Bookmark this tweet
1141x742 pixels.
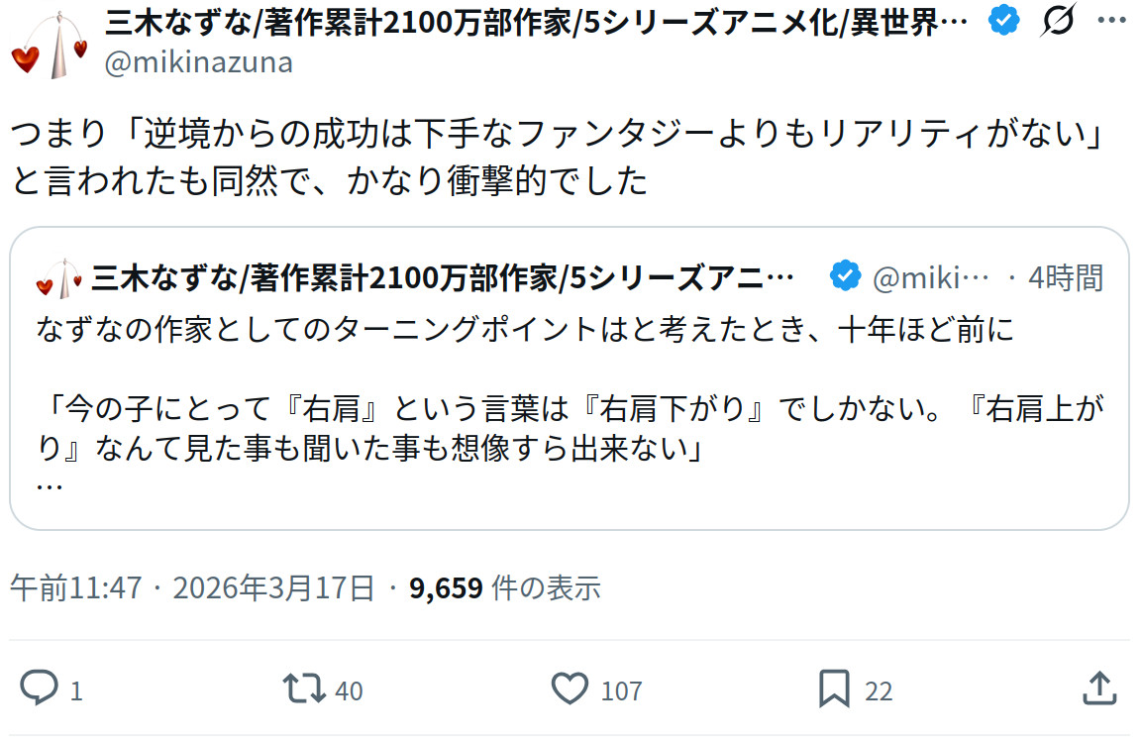pyautogui.click(x=833, y=688)
